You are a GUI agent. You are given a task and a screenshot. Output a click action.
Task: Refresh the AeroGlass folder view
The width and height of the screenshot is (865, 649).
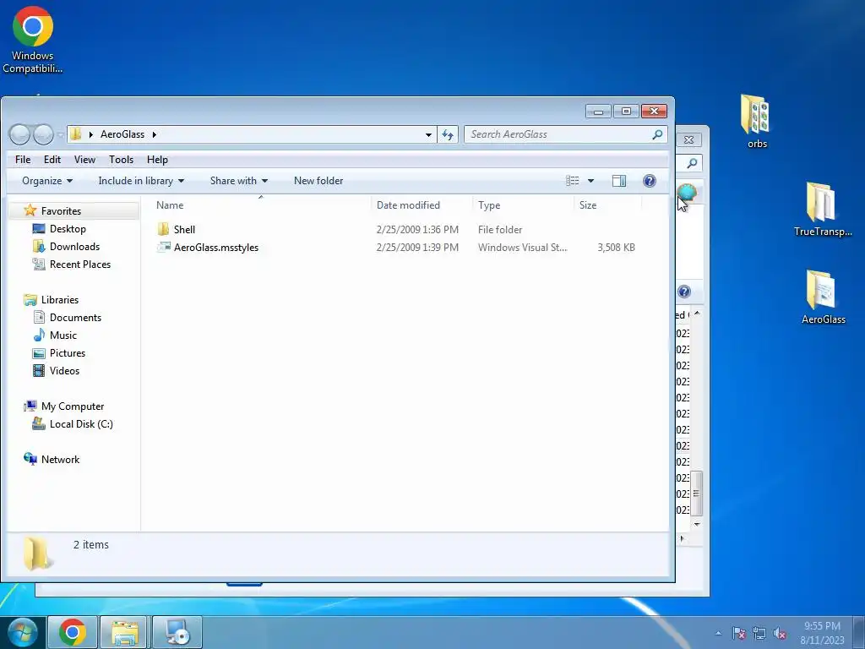click(x=448, y=134)
